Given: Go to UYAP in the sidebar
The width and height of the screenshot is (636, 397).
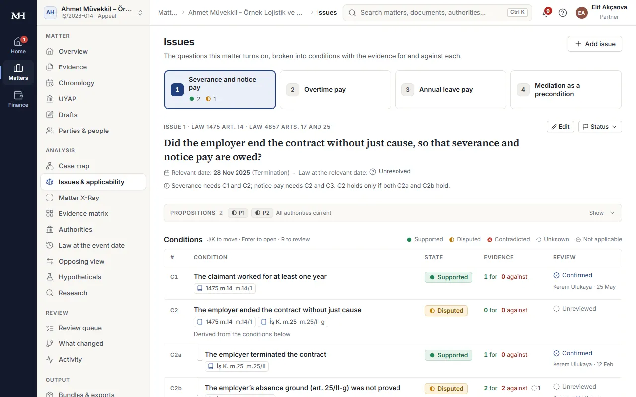Looking at the screenshot, I should [x=93, y=99].
